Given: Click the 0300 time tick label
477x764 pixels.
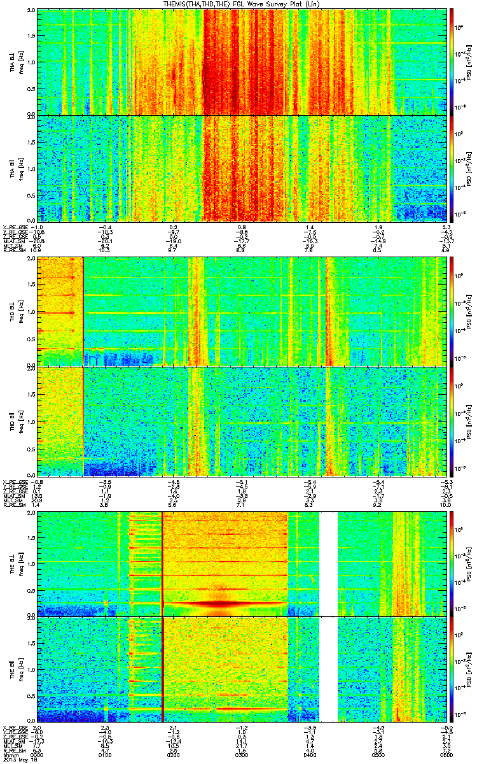Looking at the screenshot, I should pyautogui.click(x=242, y=755).
